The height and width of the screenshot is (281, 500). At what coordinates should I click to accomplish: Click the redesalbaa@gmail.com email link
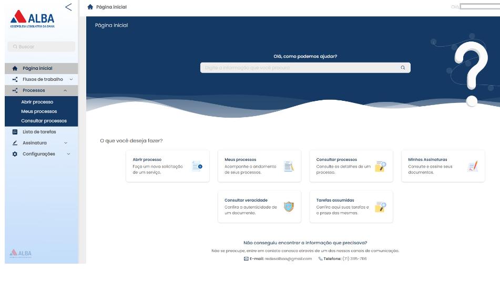pos(288,258)
